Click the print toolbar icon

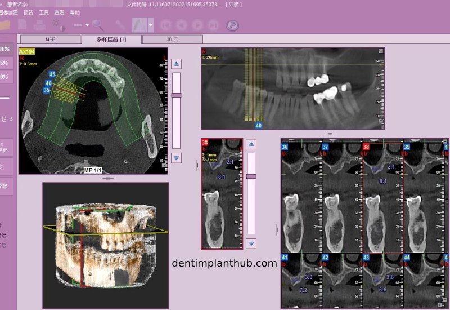pyautogui.click(x=39, y=25)
